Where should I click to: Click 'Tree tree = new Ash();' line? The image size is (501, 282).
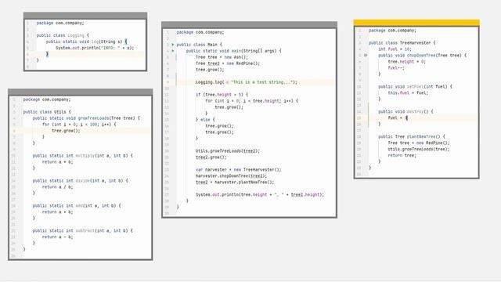(x=222, y=57)
